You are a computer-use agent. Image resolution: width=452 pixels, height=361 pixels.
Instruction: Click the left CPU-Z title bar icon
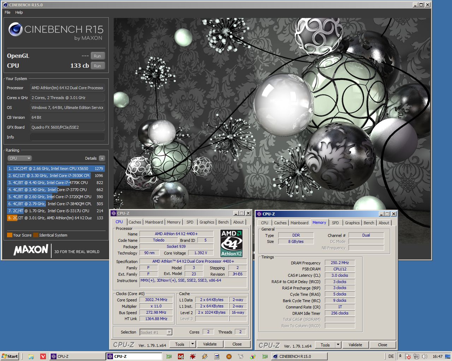pyautogui.click(x=114, y=213)
